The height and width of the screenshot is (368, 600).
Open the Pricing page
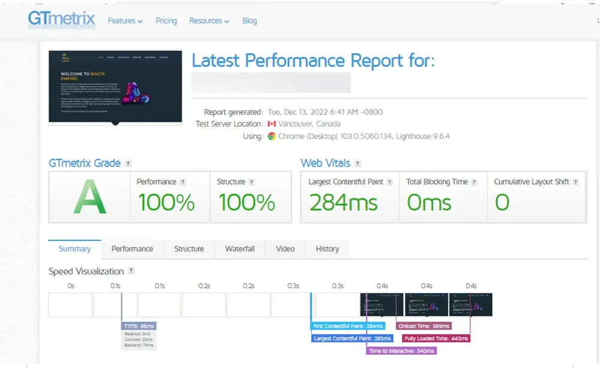pos(166,21)
